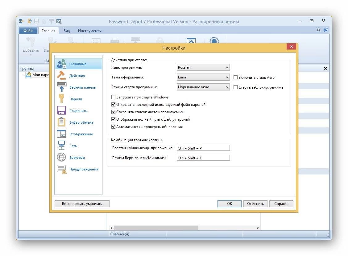Switch to the Главная ribbon tab
The image size is (348, 256).
(48, 30)
